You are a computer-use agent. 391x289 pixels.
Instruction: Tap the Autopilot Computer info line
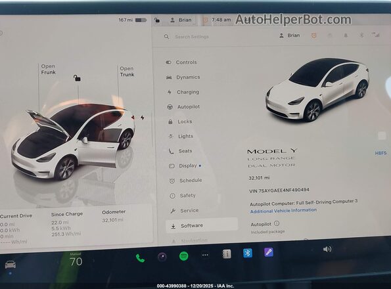click(x=304, y=202)
